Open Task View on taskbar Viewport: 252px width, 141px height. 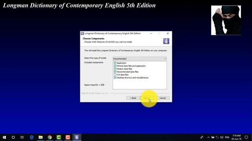(x=22, y=137)
